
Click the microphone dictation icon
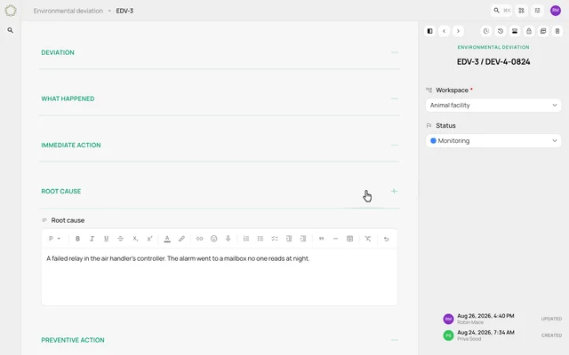click(x=228, y=239)
